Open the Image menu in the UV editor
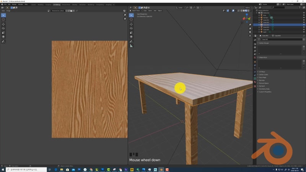Screen dimensions: 306x172 point(8,11)
